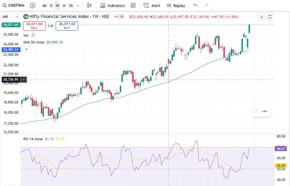The width and height of the screenshot is (290, 186).
Task: Create an Alert
Action: click(x=152, y=6)
